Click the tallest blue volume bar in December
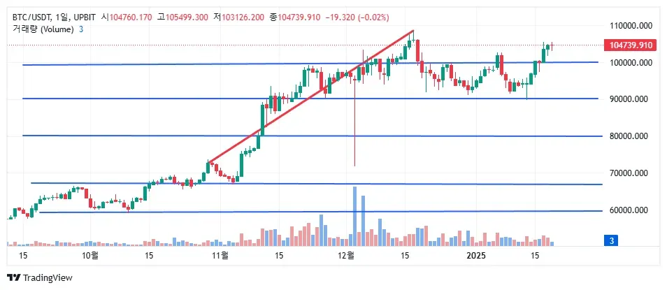The height and width of the screenshot is (290, 667). (x=355, y=217)
